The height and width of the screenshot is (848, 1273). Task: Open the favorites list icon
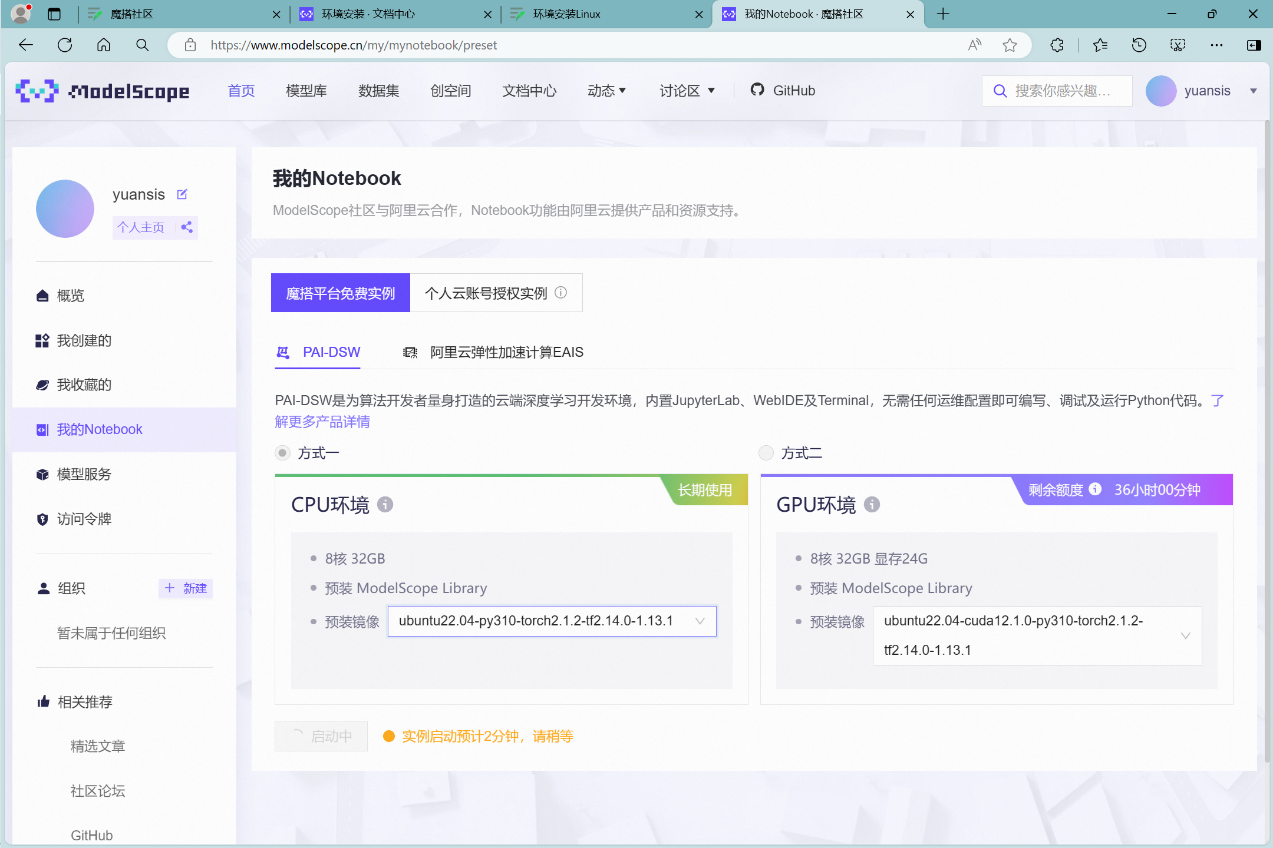1100,45
